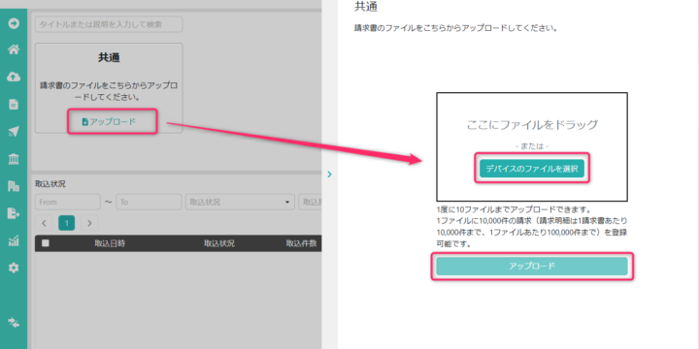Go to the previous page arrow
Screen dimensions: 699x349
pyautogui.click(x=44, y=223)
